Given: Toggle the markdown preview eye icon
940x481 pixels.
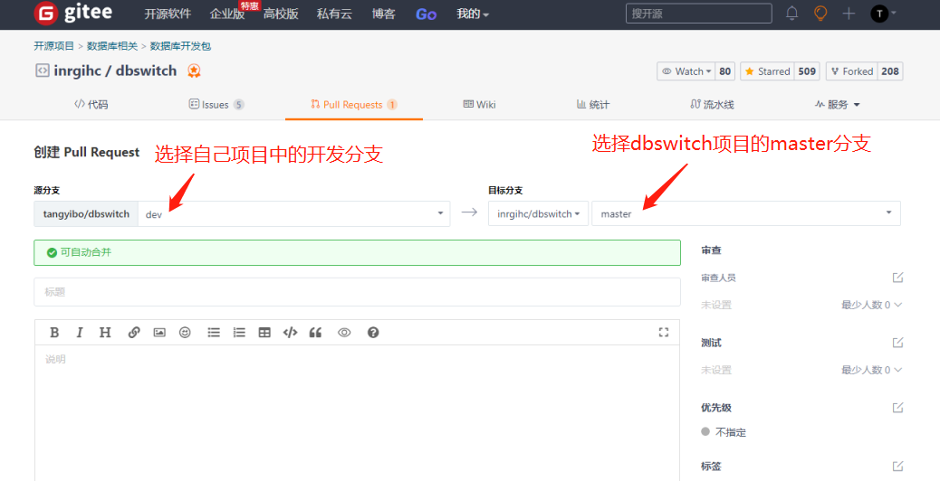Looking at the screenshot, I should click(344, 333).
